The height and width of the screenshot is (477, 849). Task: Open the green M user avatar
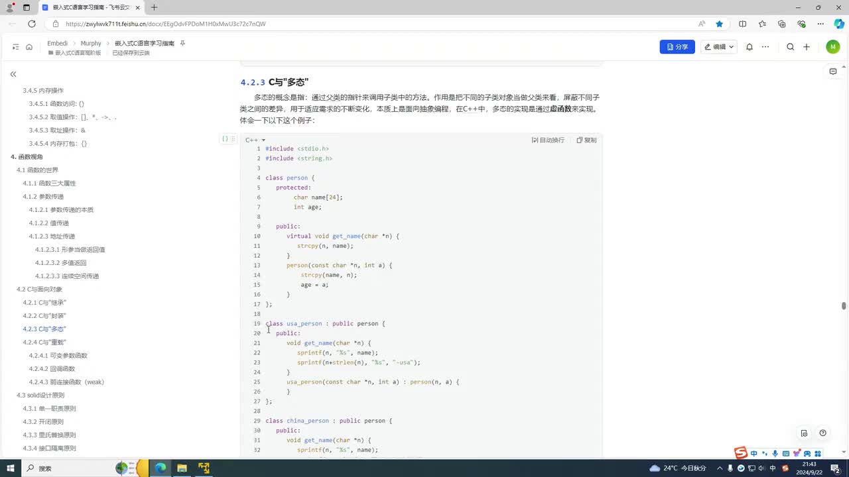pyautogui.click(x=833, y=47)
